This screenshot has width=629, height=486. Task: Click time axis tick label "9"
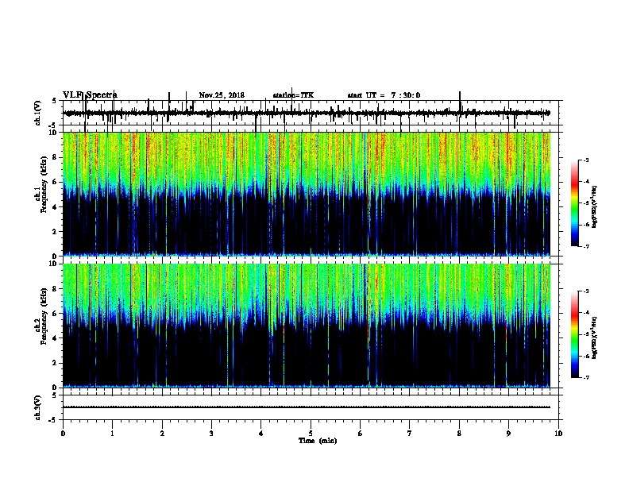click(508, 433)
